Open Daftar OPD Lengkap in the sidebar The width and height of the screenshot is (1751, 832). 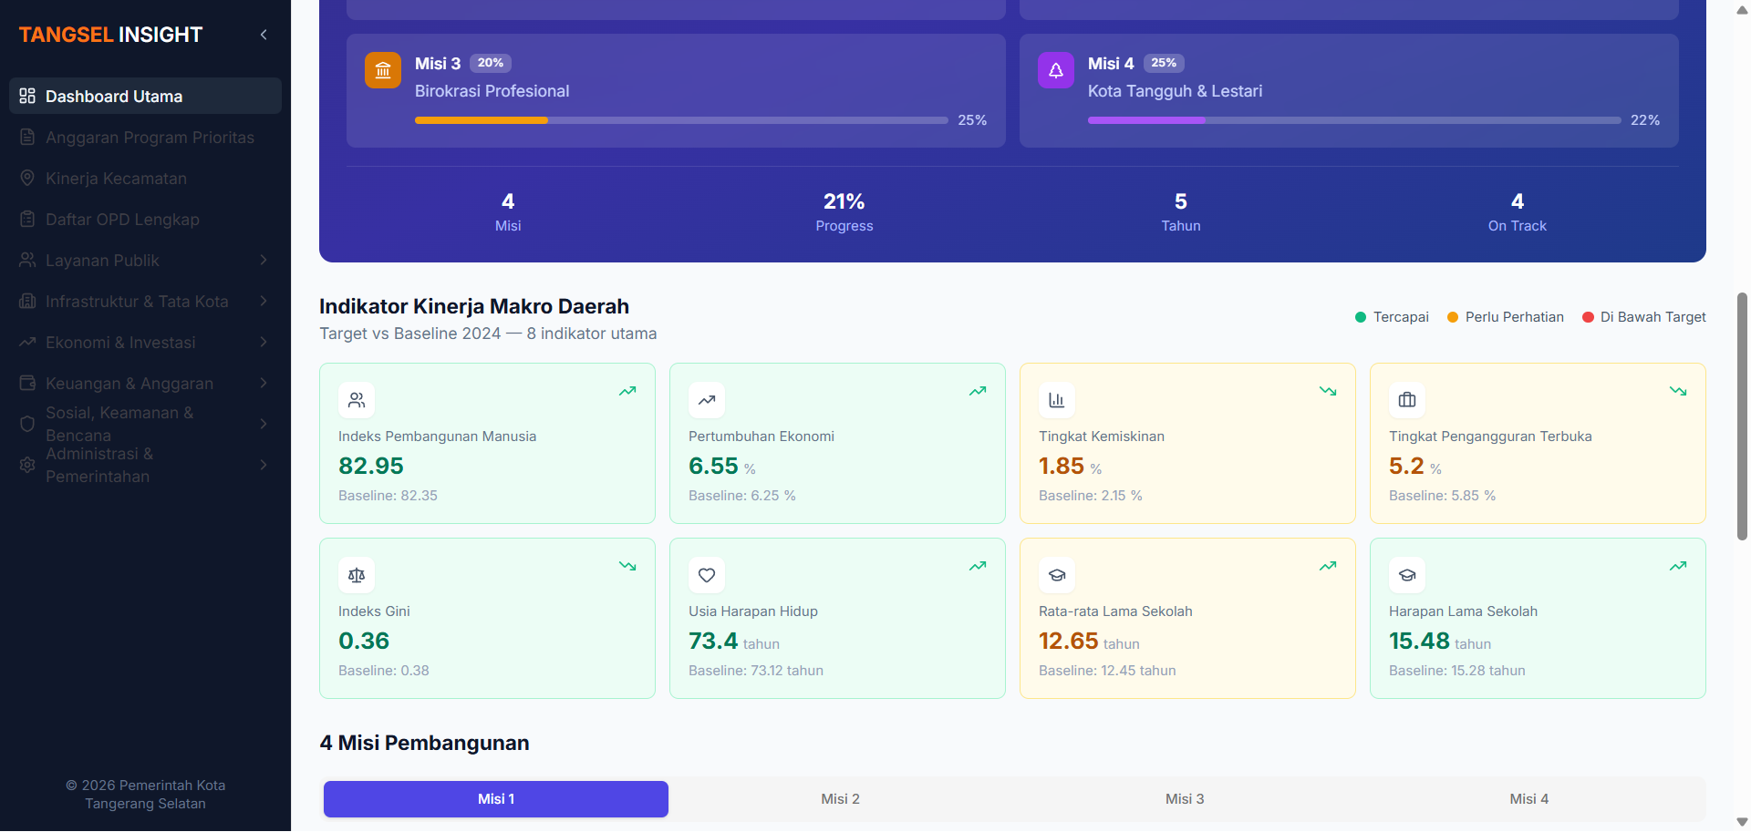(122, 220)
